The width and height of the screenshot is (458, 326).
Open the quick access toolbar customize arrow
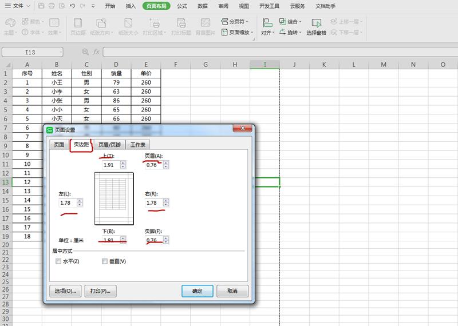click(93, 6)
